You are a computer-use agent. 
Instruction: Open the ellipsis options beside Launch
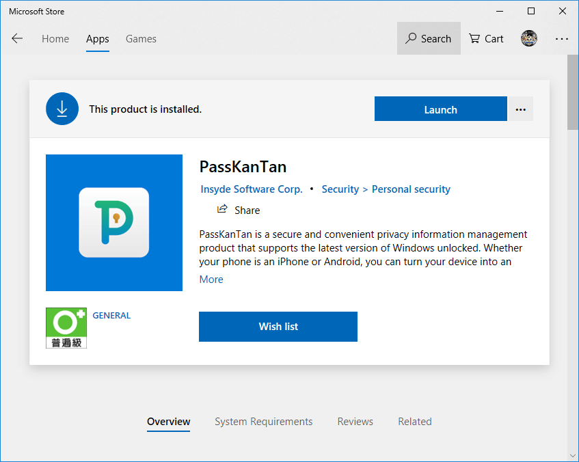(520, 109)
